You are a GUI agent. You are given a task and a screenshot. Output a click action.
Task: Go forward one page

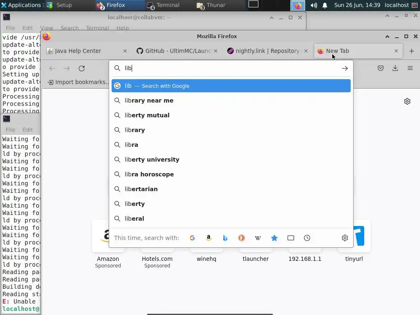click(67, 68)
